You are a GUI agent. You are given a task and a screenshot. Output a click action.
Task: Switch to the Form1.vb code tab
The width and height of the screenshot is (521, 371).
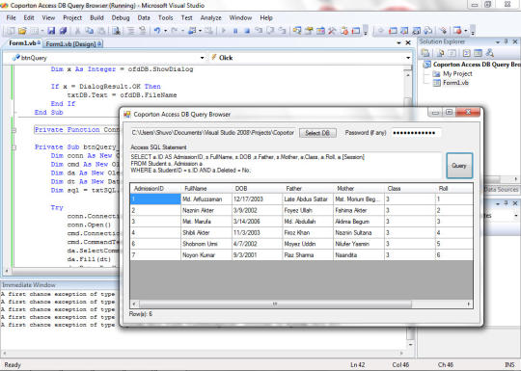[24, 43]
